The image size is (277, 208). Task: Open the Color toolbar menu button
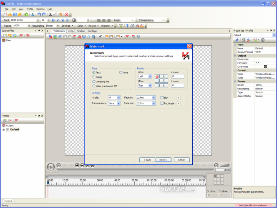[81, 26]
